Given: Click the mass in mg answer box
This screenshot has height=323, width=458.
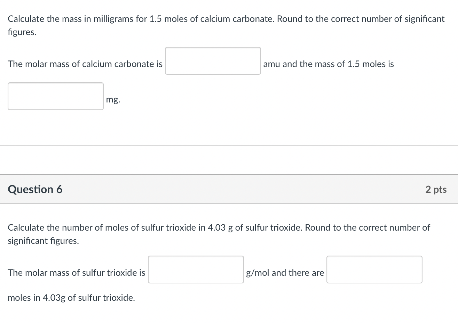Looking at the screenshot, I should pos(55,96).
